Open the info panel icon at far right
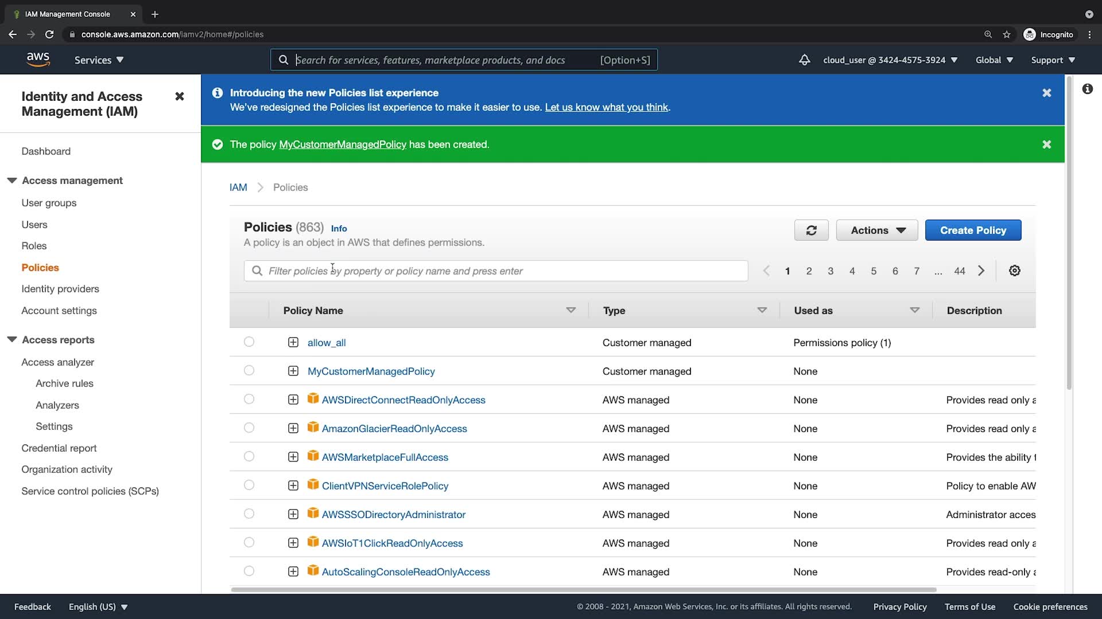 coord(1087,89)
